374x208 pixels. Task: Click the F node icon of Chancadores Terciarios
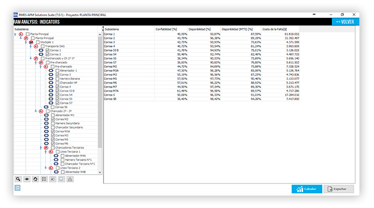[46, 148]
